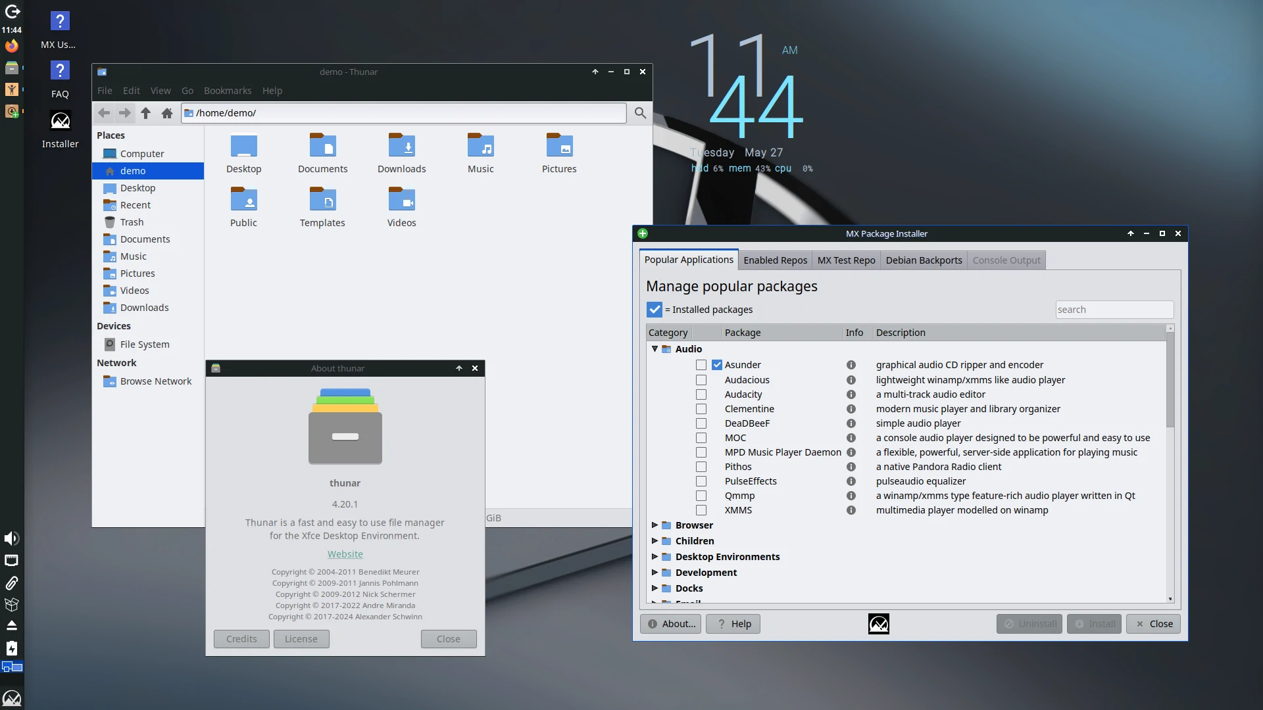This screenshot has height=710, width=1263.
Task: Click the battery indicator in the panel
Action: pos(11,648)
